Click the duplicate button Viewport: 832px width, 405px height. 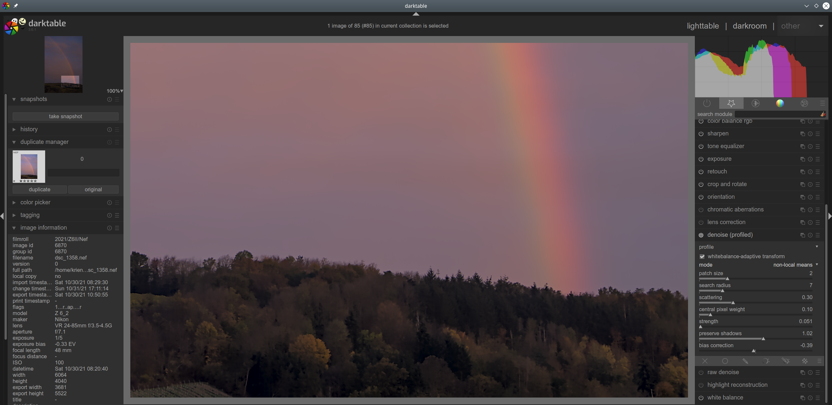40,189
